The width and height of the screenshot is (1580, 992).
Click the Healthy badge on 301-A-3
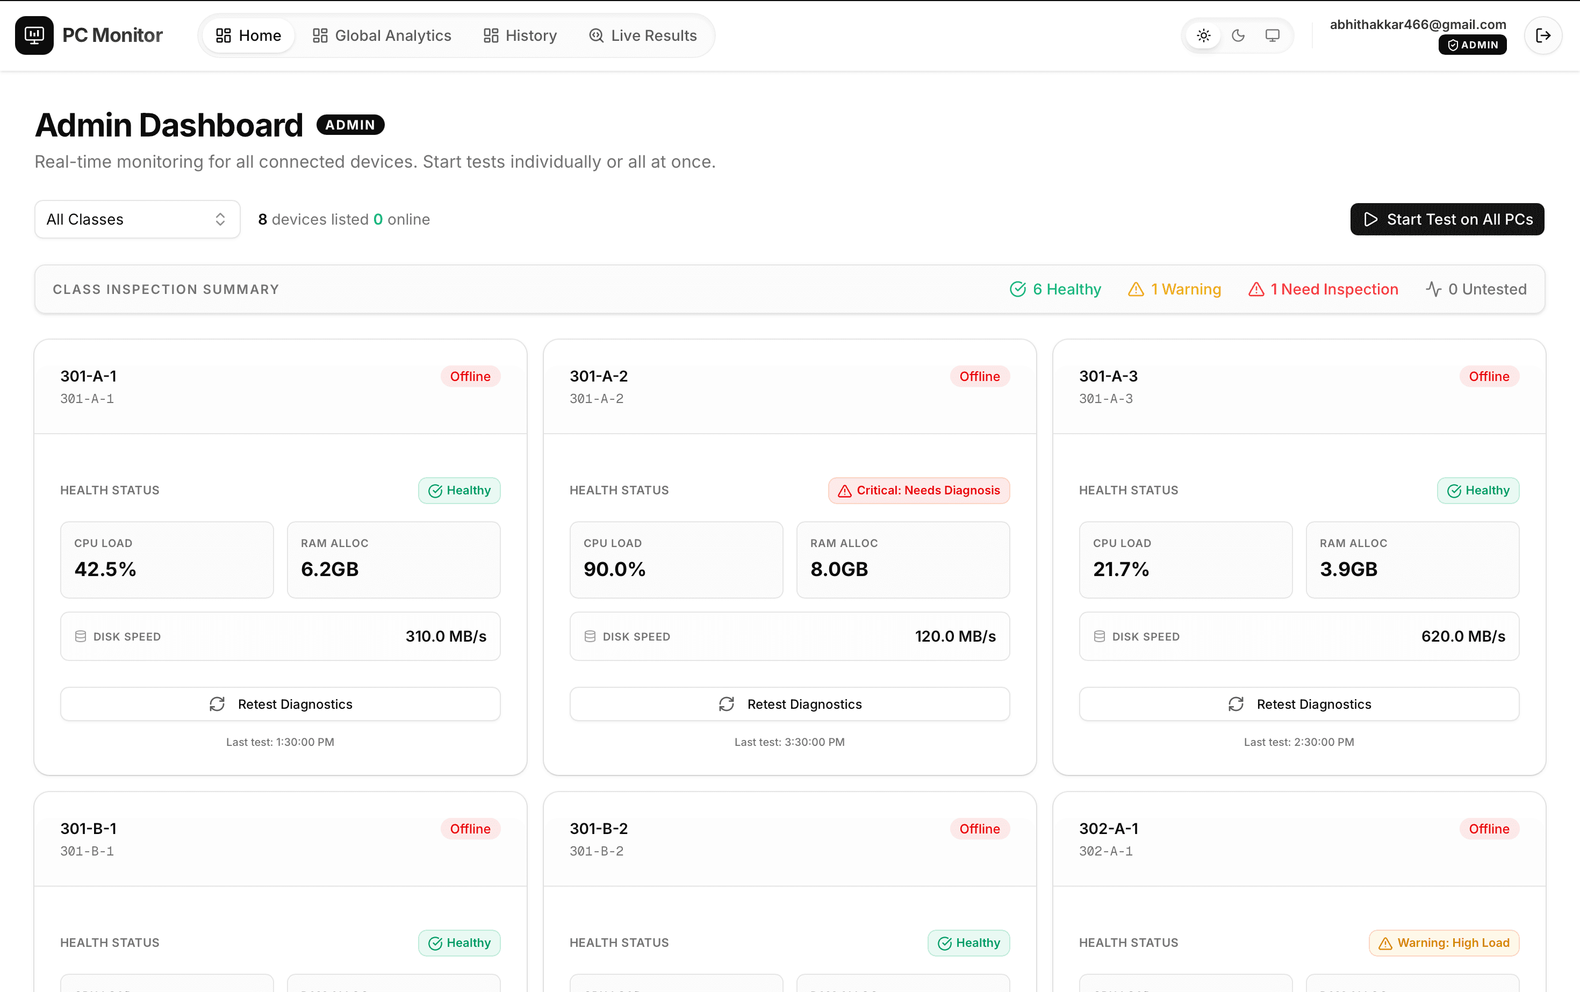coord(1478,491)
